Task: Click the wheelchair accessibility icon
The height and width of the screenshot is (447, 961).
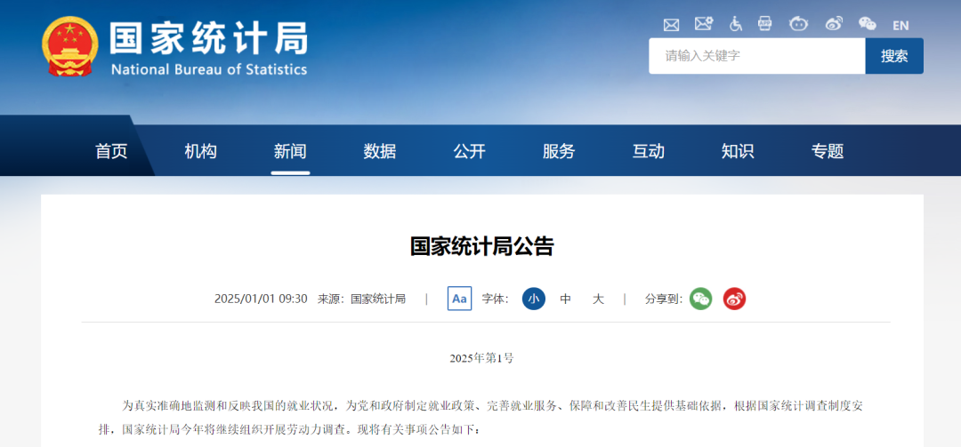Action: point(736,25)
